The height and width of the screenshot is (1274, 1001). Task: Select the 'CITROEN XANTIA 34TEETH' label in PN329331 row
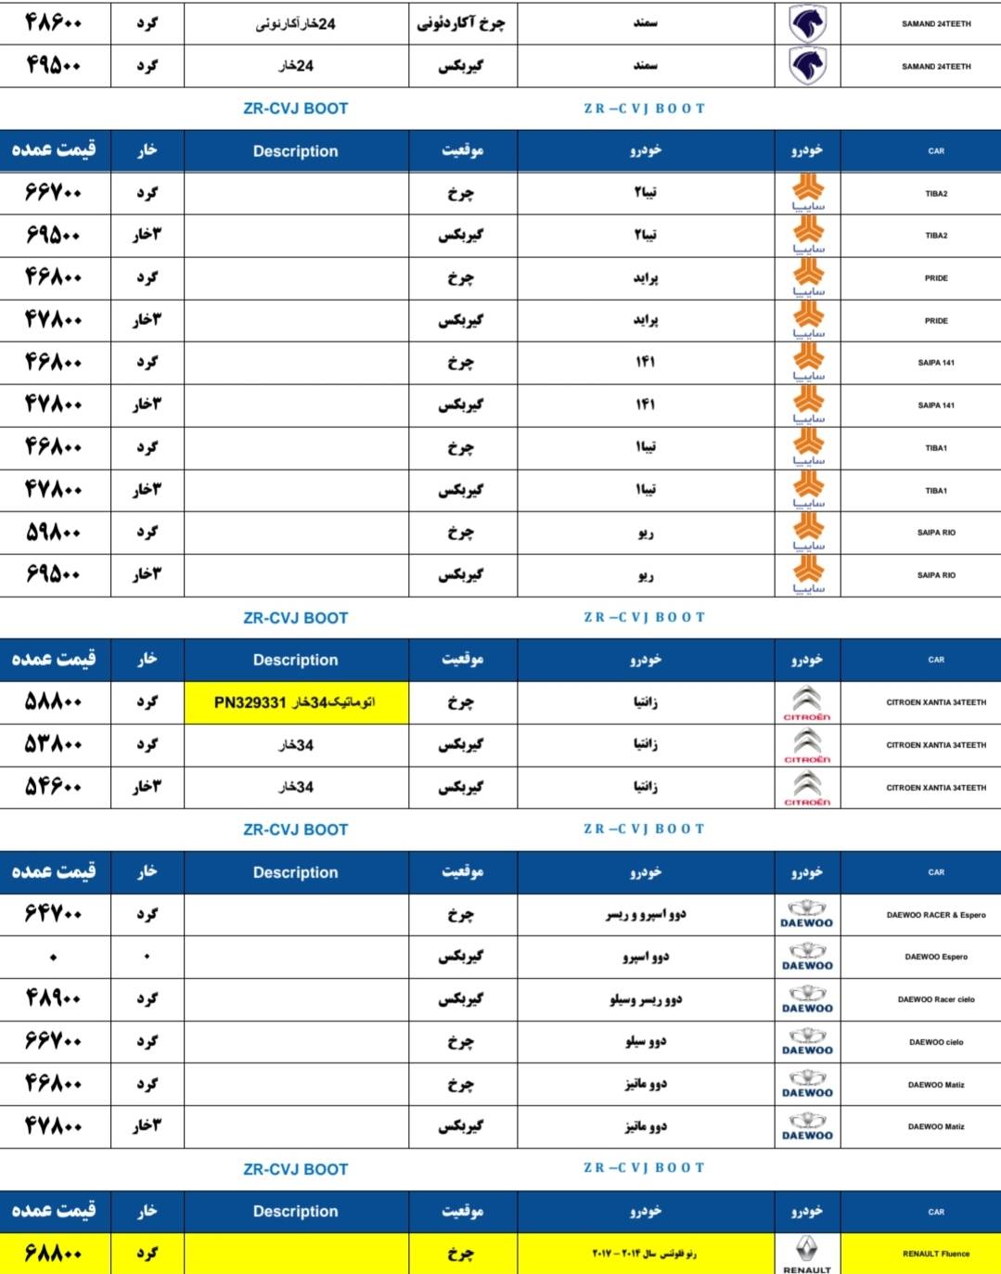pyautogui.click(x=936, y=702)
